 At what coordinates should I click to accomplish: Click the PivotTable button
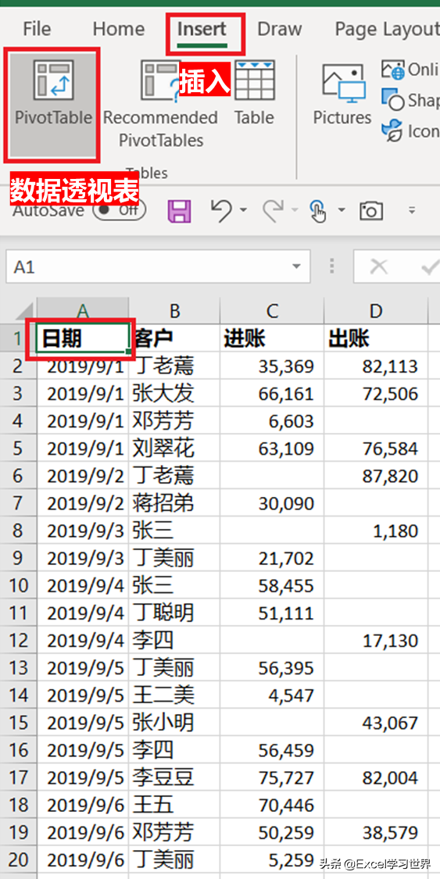[x=52, y=104]
